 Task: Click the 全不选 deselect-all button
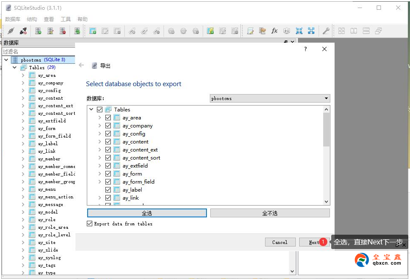[270, 213]
